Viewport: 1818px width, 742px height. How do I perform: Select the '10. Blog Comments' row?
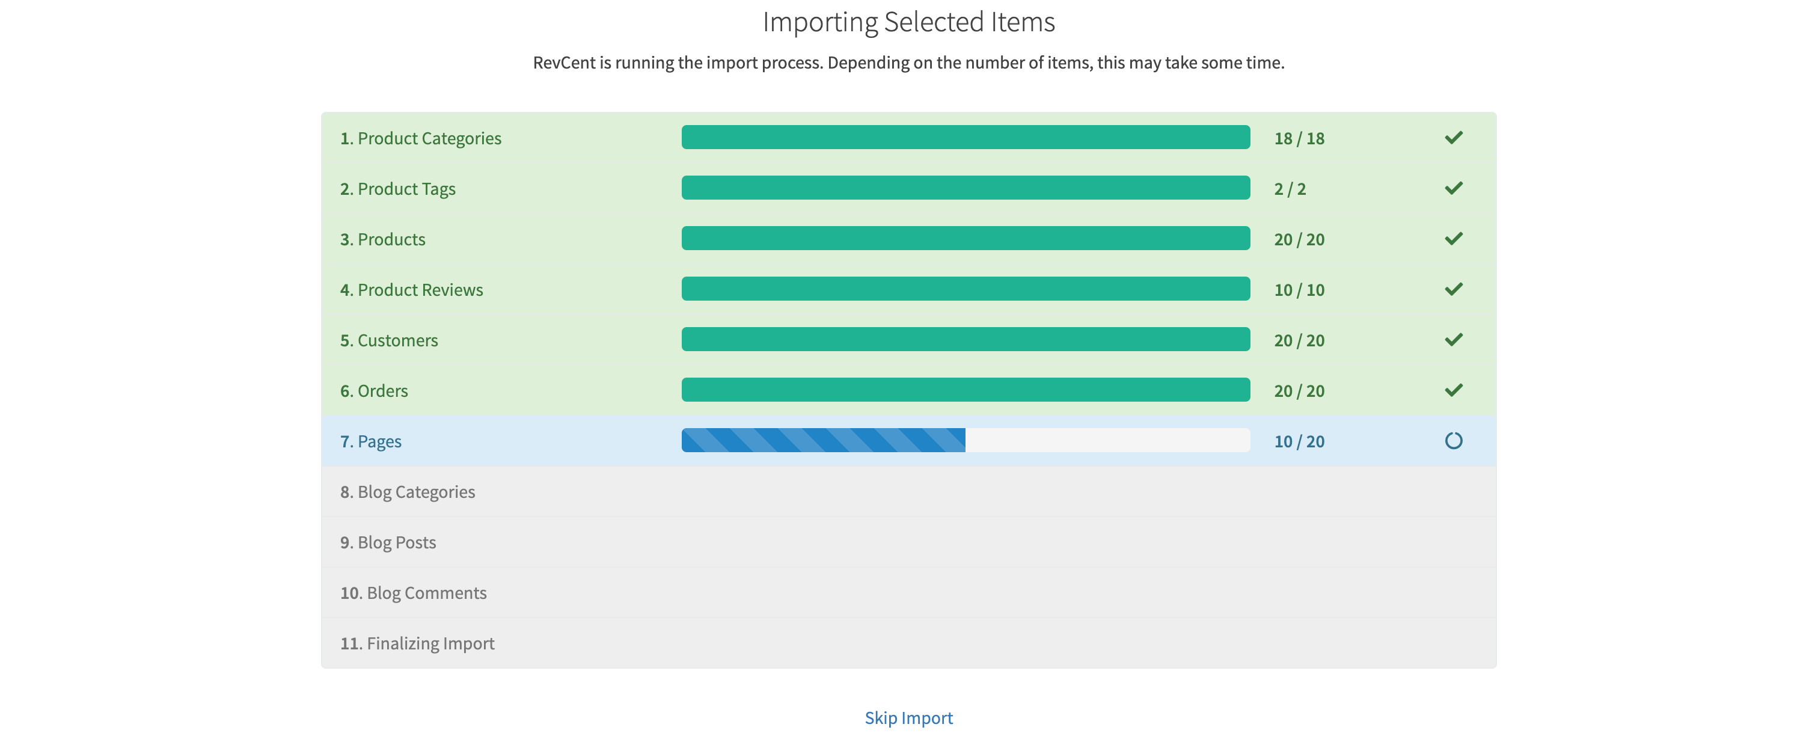click(413, 592)
